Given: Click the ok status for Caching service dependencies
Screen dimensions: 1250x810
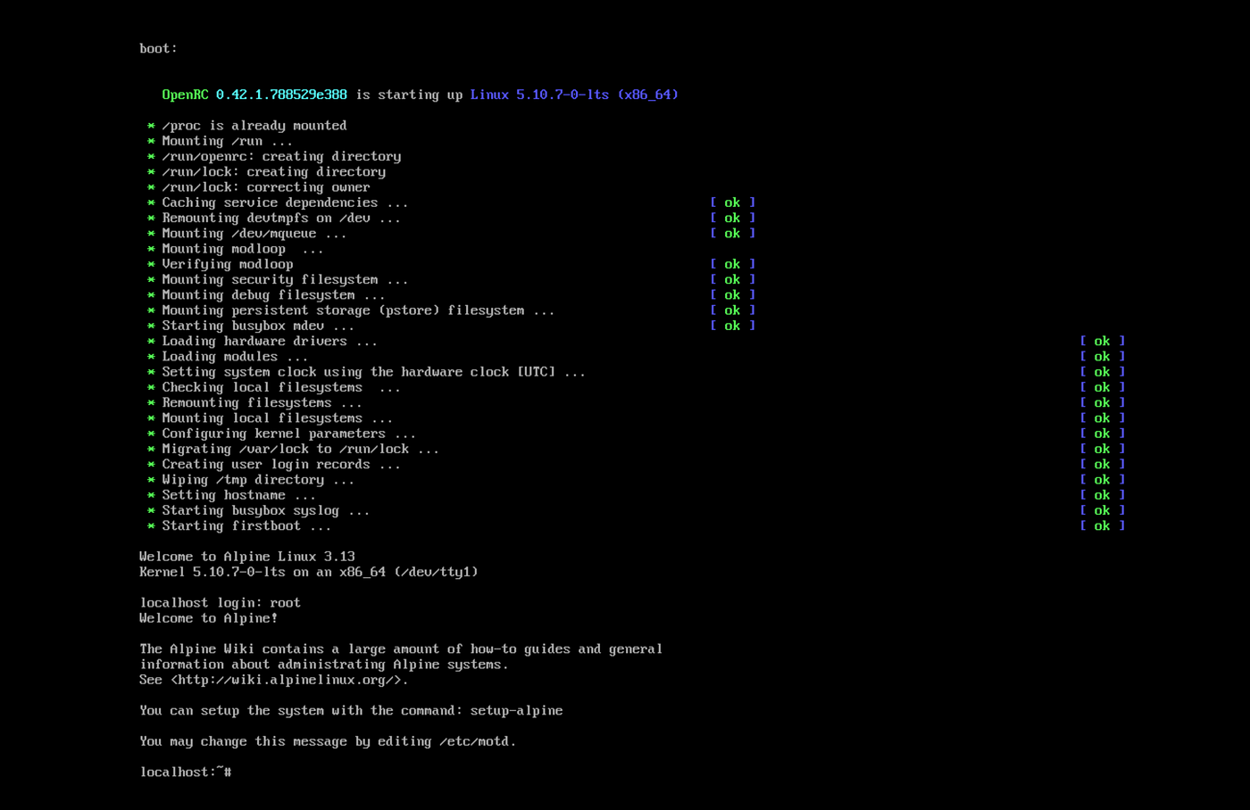Looking at the screenshot, I should (732, 202).
